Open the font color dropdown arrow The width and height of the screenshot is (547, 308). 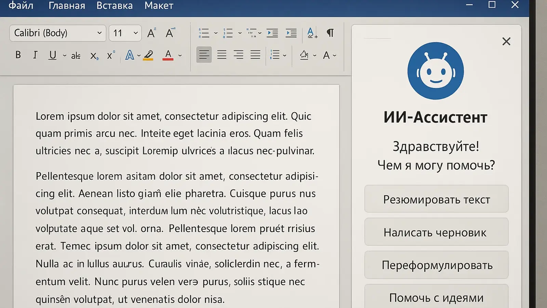coord(180,55)
